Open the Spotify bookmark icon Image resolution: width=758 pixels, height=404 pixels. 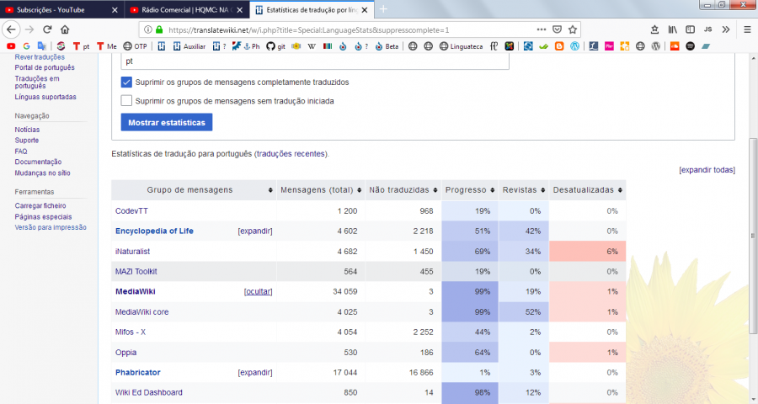pyautogui.click(x=691, y=46)
